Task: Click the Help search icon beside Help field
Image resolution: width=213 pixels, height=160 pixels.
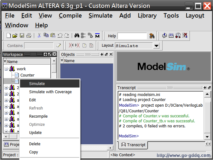Action: [x=152, y=36]
